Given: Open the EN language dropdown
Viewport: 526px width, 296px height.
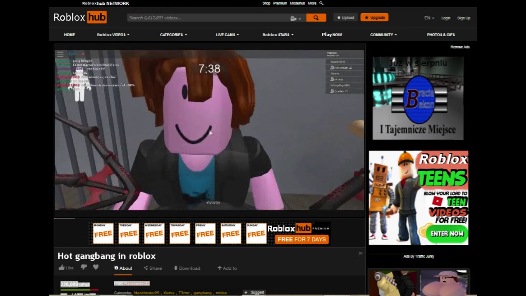Looking at the screenshot, I should (429, 18).
